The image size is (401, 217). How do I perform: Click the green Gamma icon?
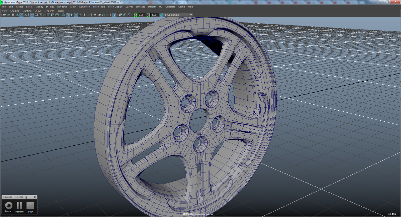(149, 15)
